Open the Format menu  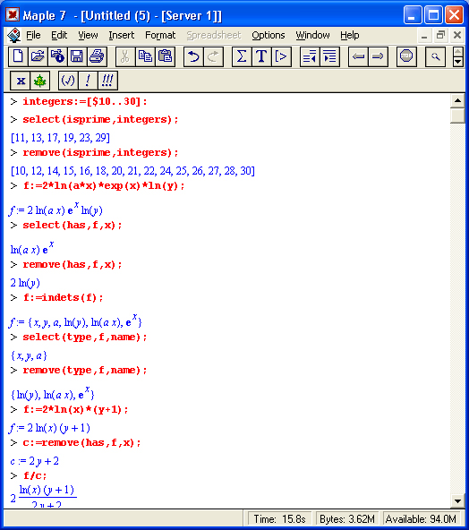click(x=160, y=35)
